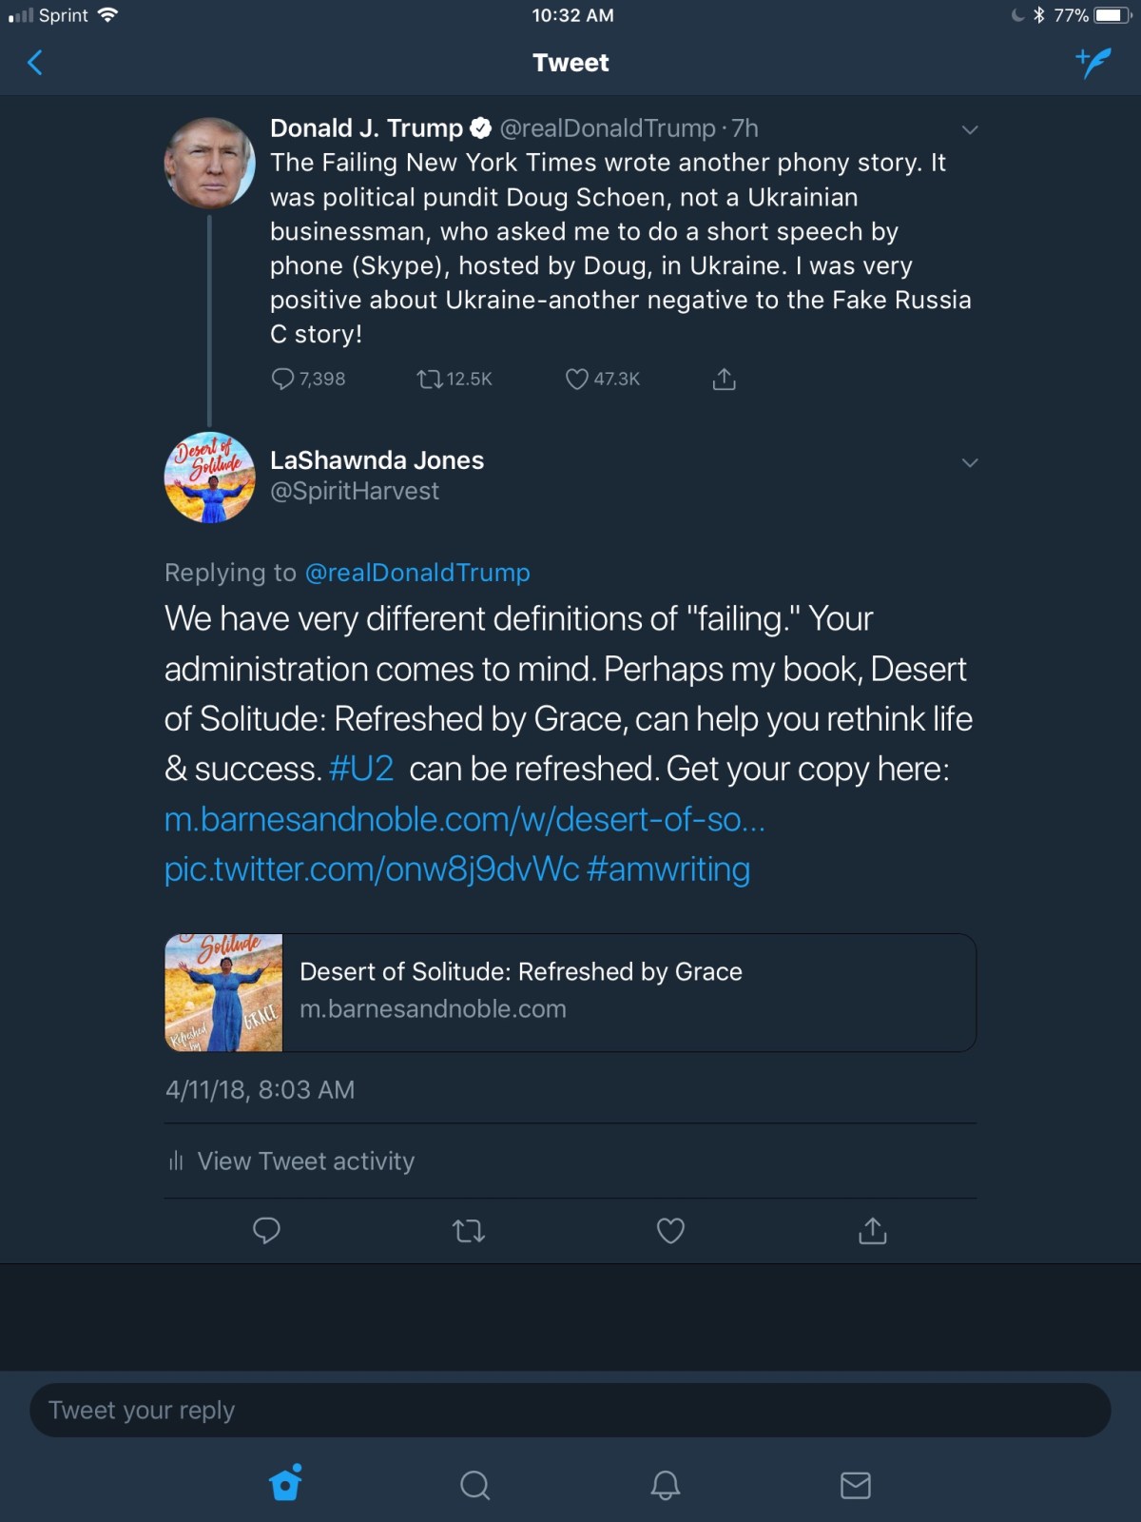This screenshot has height=1522, width=1141.
Task: Open the barnesandnoble.com text link
Action: click(x=464, y=819)
